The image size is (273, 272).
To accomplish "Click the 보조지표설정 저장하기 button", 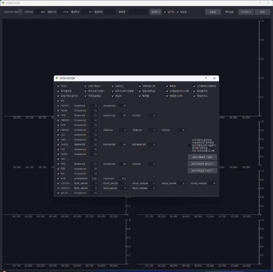I will coord(202,170).
